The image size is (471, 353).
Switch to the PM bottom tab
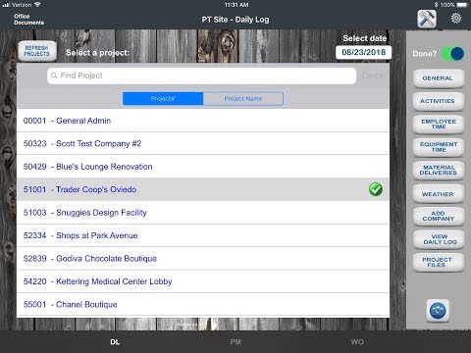[x=235, y=342]
